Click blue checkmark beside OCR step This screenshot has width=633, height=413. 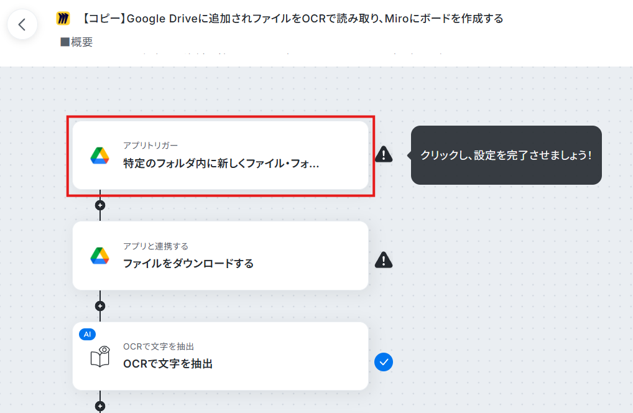pos(384,362)
